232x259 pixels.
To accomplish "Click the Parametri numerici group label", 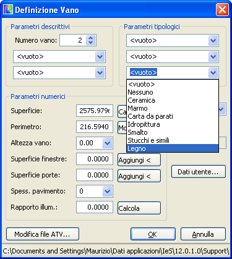I will pyautogui.click(x=38, y=96).
